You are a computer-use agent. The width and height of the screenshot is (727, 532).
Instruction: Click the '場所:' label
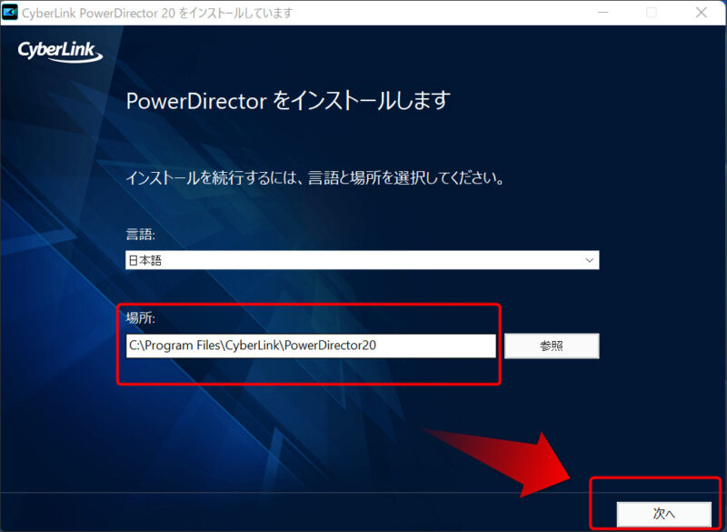coord(141,317)
